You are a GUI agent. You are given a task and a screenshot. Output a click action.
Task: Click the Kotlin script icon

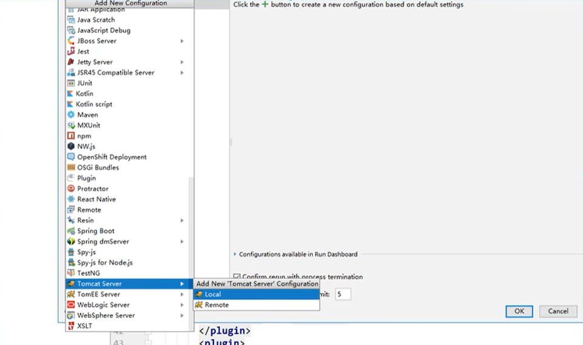[x=71, y=104]
